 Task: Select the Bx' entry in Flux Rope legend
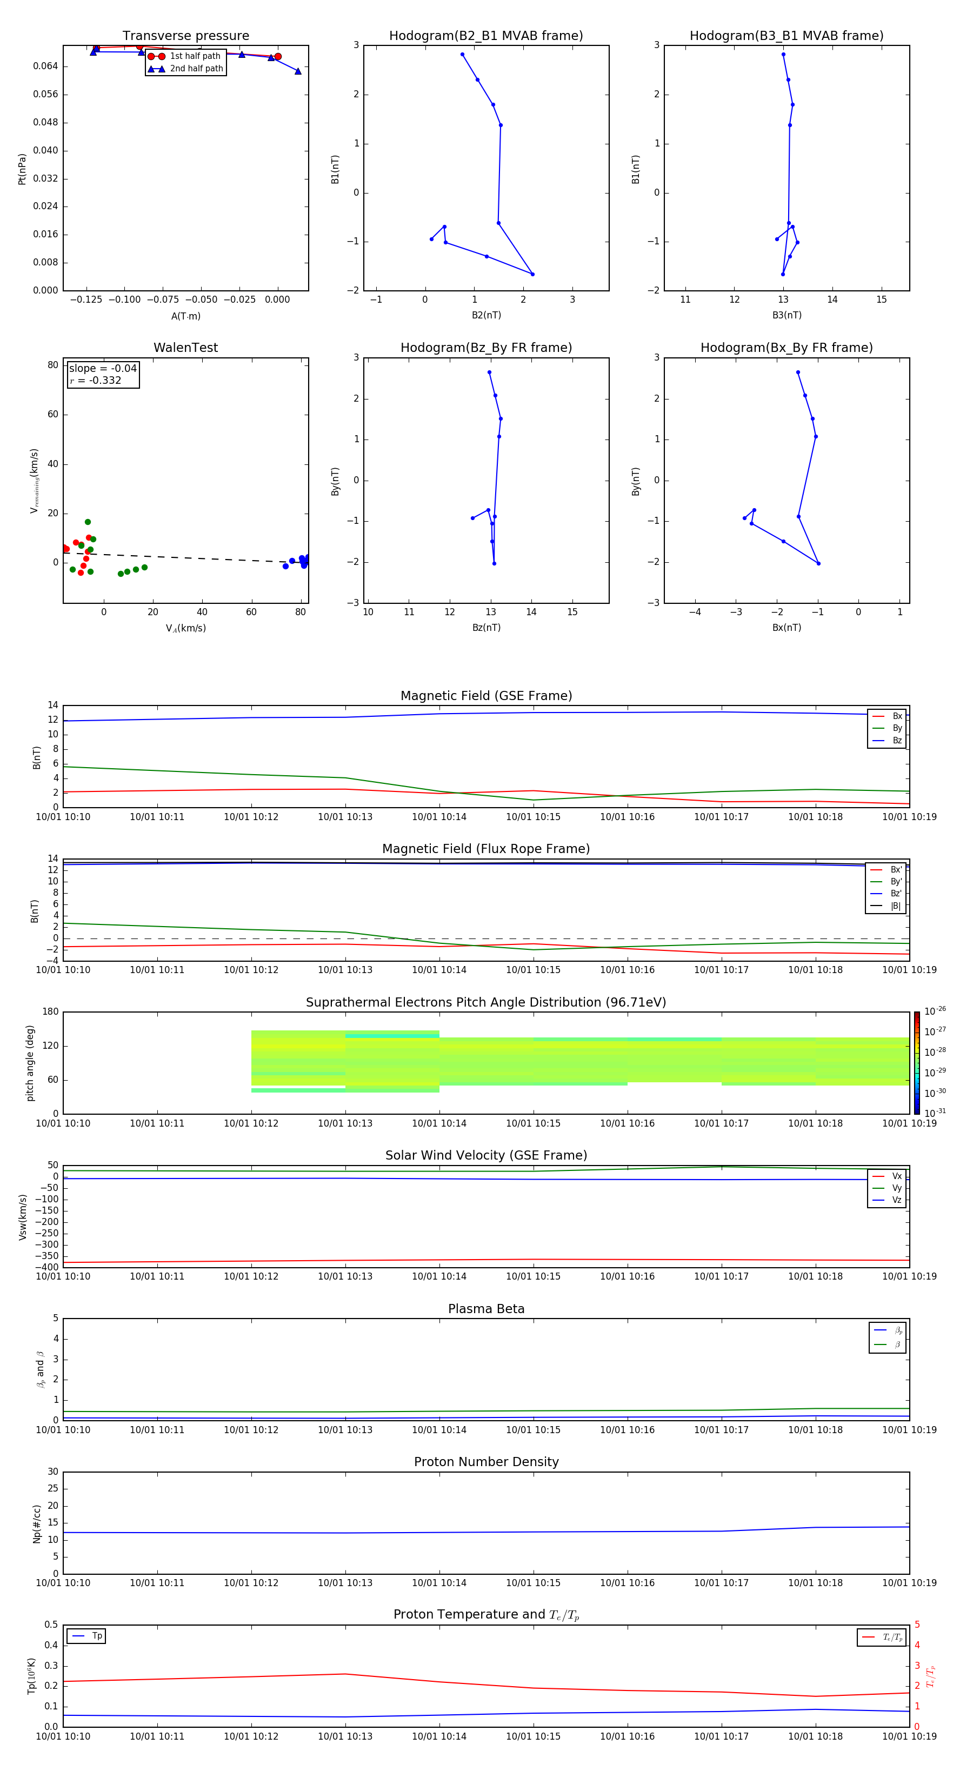pyautogui.click(x=886, y=870)
